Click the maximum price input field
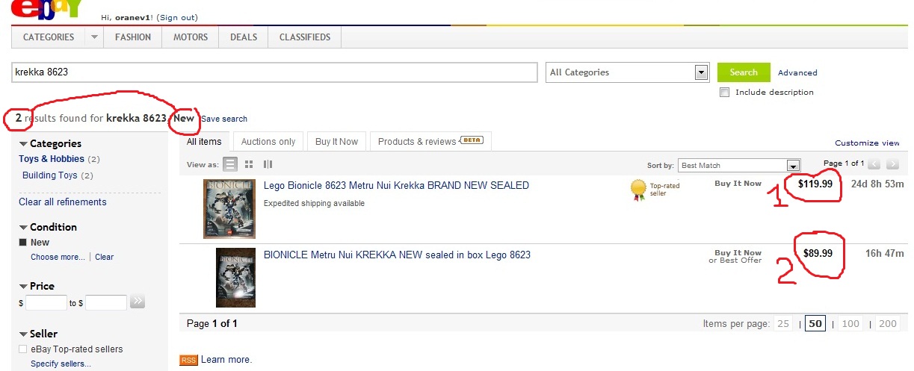914x371 pixels. pos(106,303)
